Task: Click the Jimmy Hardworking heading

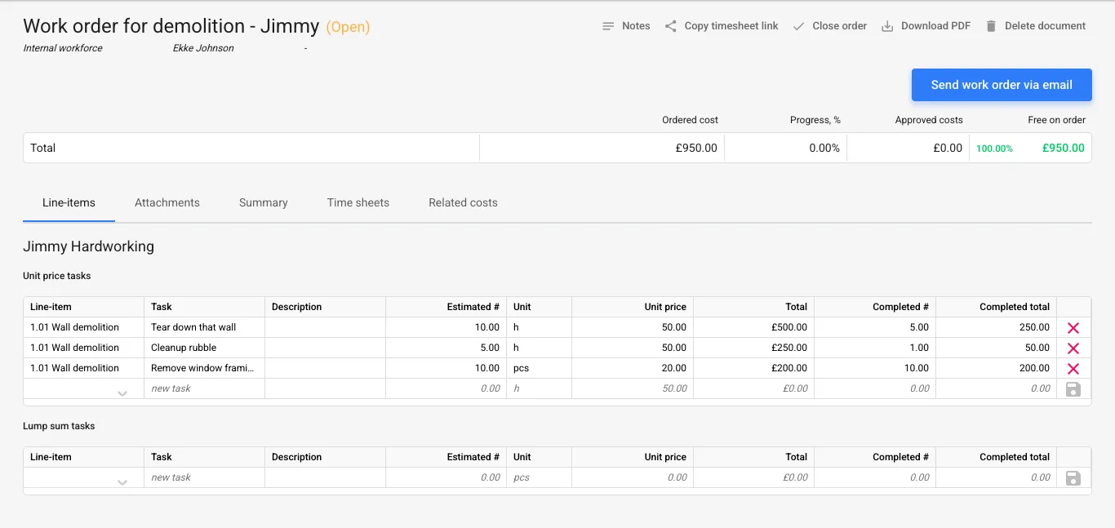Action: (x=88, y=246)
